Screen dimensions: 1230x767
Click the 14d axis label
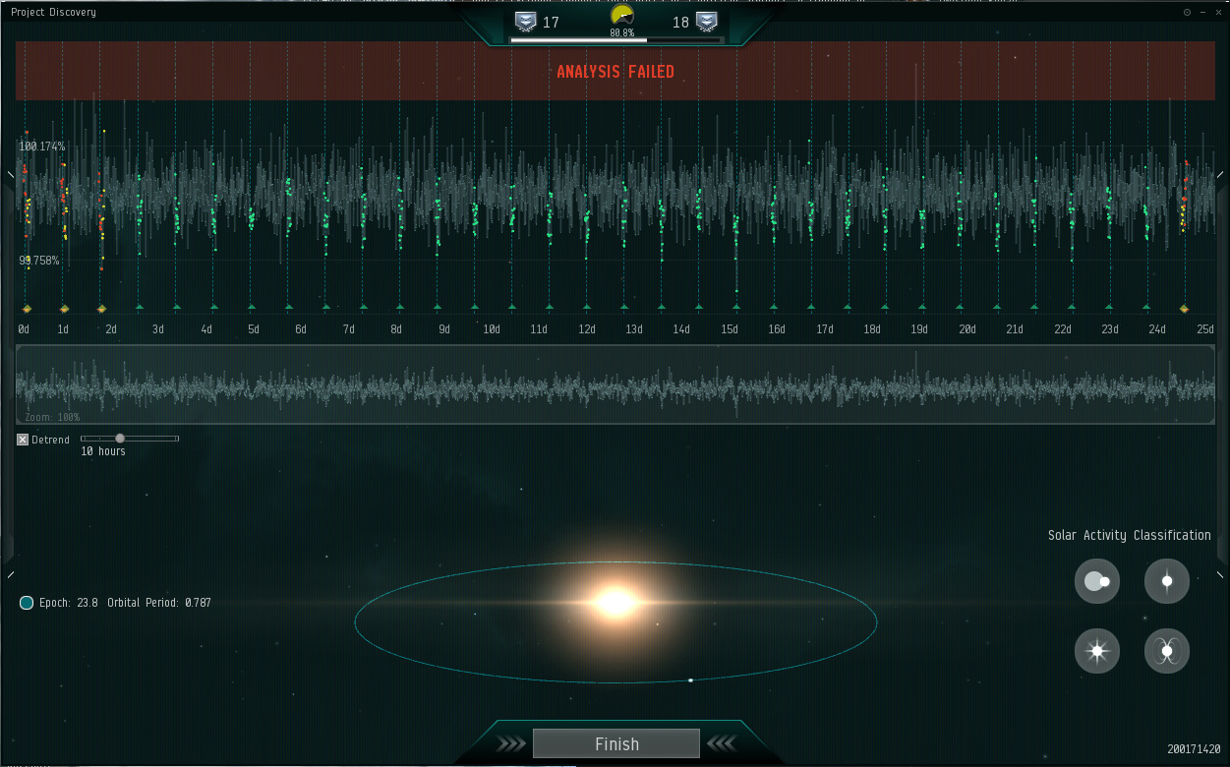point(681,329)
